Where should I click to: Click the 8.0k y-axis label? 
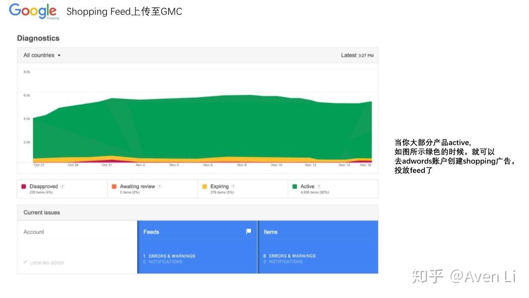pyautogui.click(x=27, y=72)
